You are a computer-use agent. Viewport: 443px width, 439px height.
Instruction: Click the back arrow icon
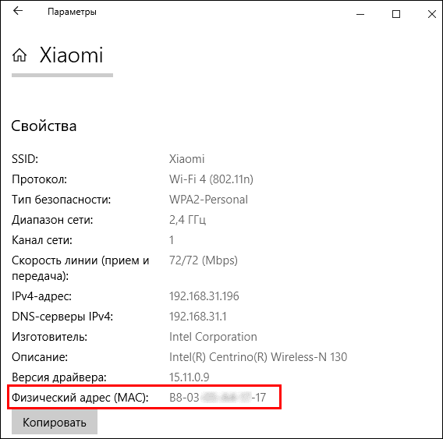click(18, 11)
